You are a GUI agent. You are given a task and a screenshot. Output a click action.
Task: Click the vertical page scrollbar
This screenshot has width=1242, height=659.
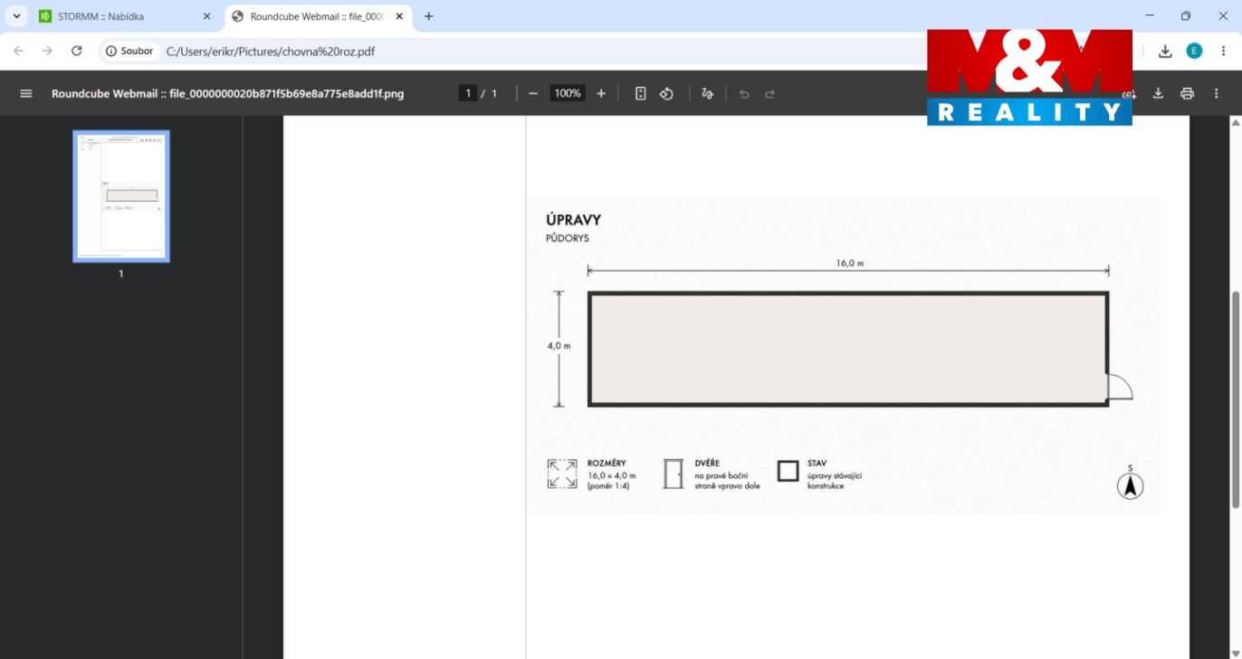1236,398
